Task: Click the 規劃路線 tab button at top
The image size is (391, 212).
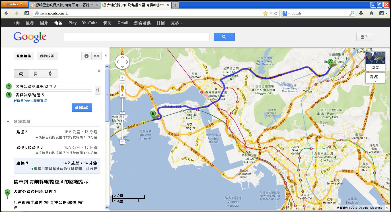Action: coord(24,56)
